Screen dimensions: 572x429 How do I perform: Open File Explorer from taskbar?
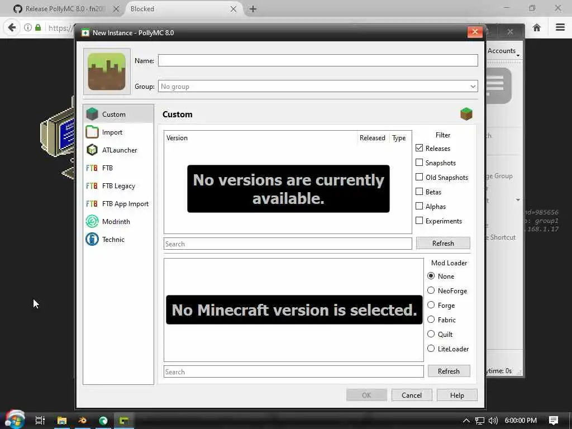click(x=61, y=420)
